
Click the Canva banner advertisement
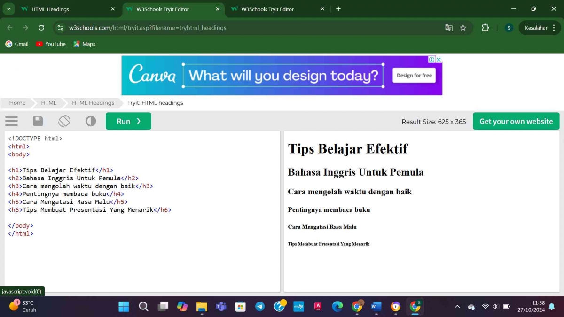point(282,76)
